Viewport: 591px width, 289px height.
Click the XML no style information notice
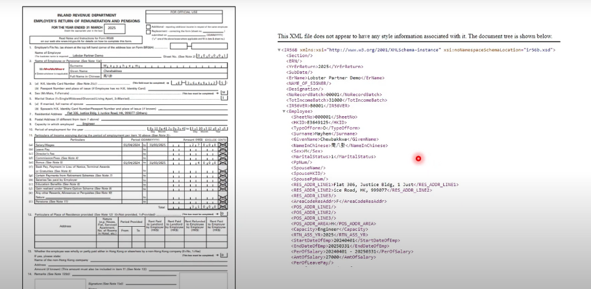click(415, 36)
